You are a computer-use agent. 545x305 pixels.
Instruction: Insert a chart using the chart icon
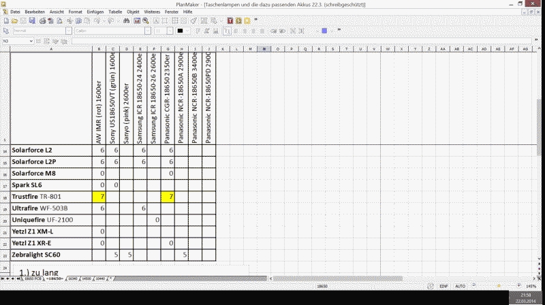pos(138,21)
